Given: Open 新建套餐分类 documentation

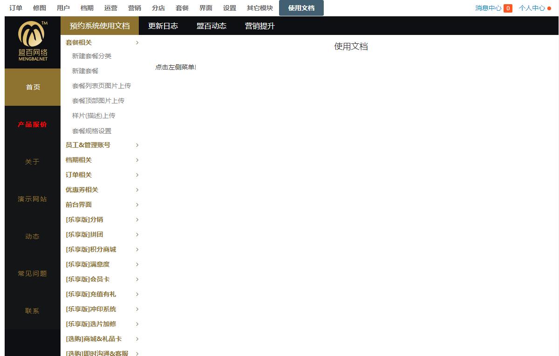Looking at the screenshot, I should click(x=92, y=56).
